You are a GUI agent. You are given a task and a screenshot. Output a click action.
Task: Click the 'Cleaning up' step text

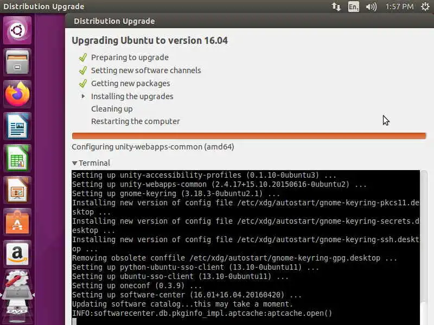click(x=112, y=109)
